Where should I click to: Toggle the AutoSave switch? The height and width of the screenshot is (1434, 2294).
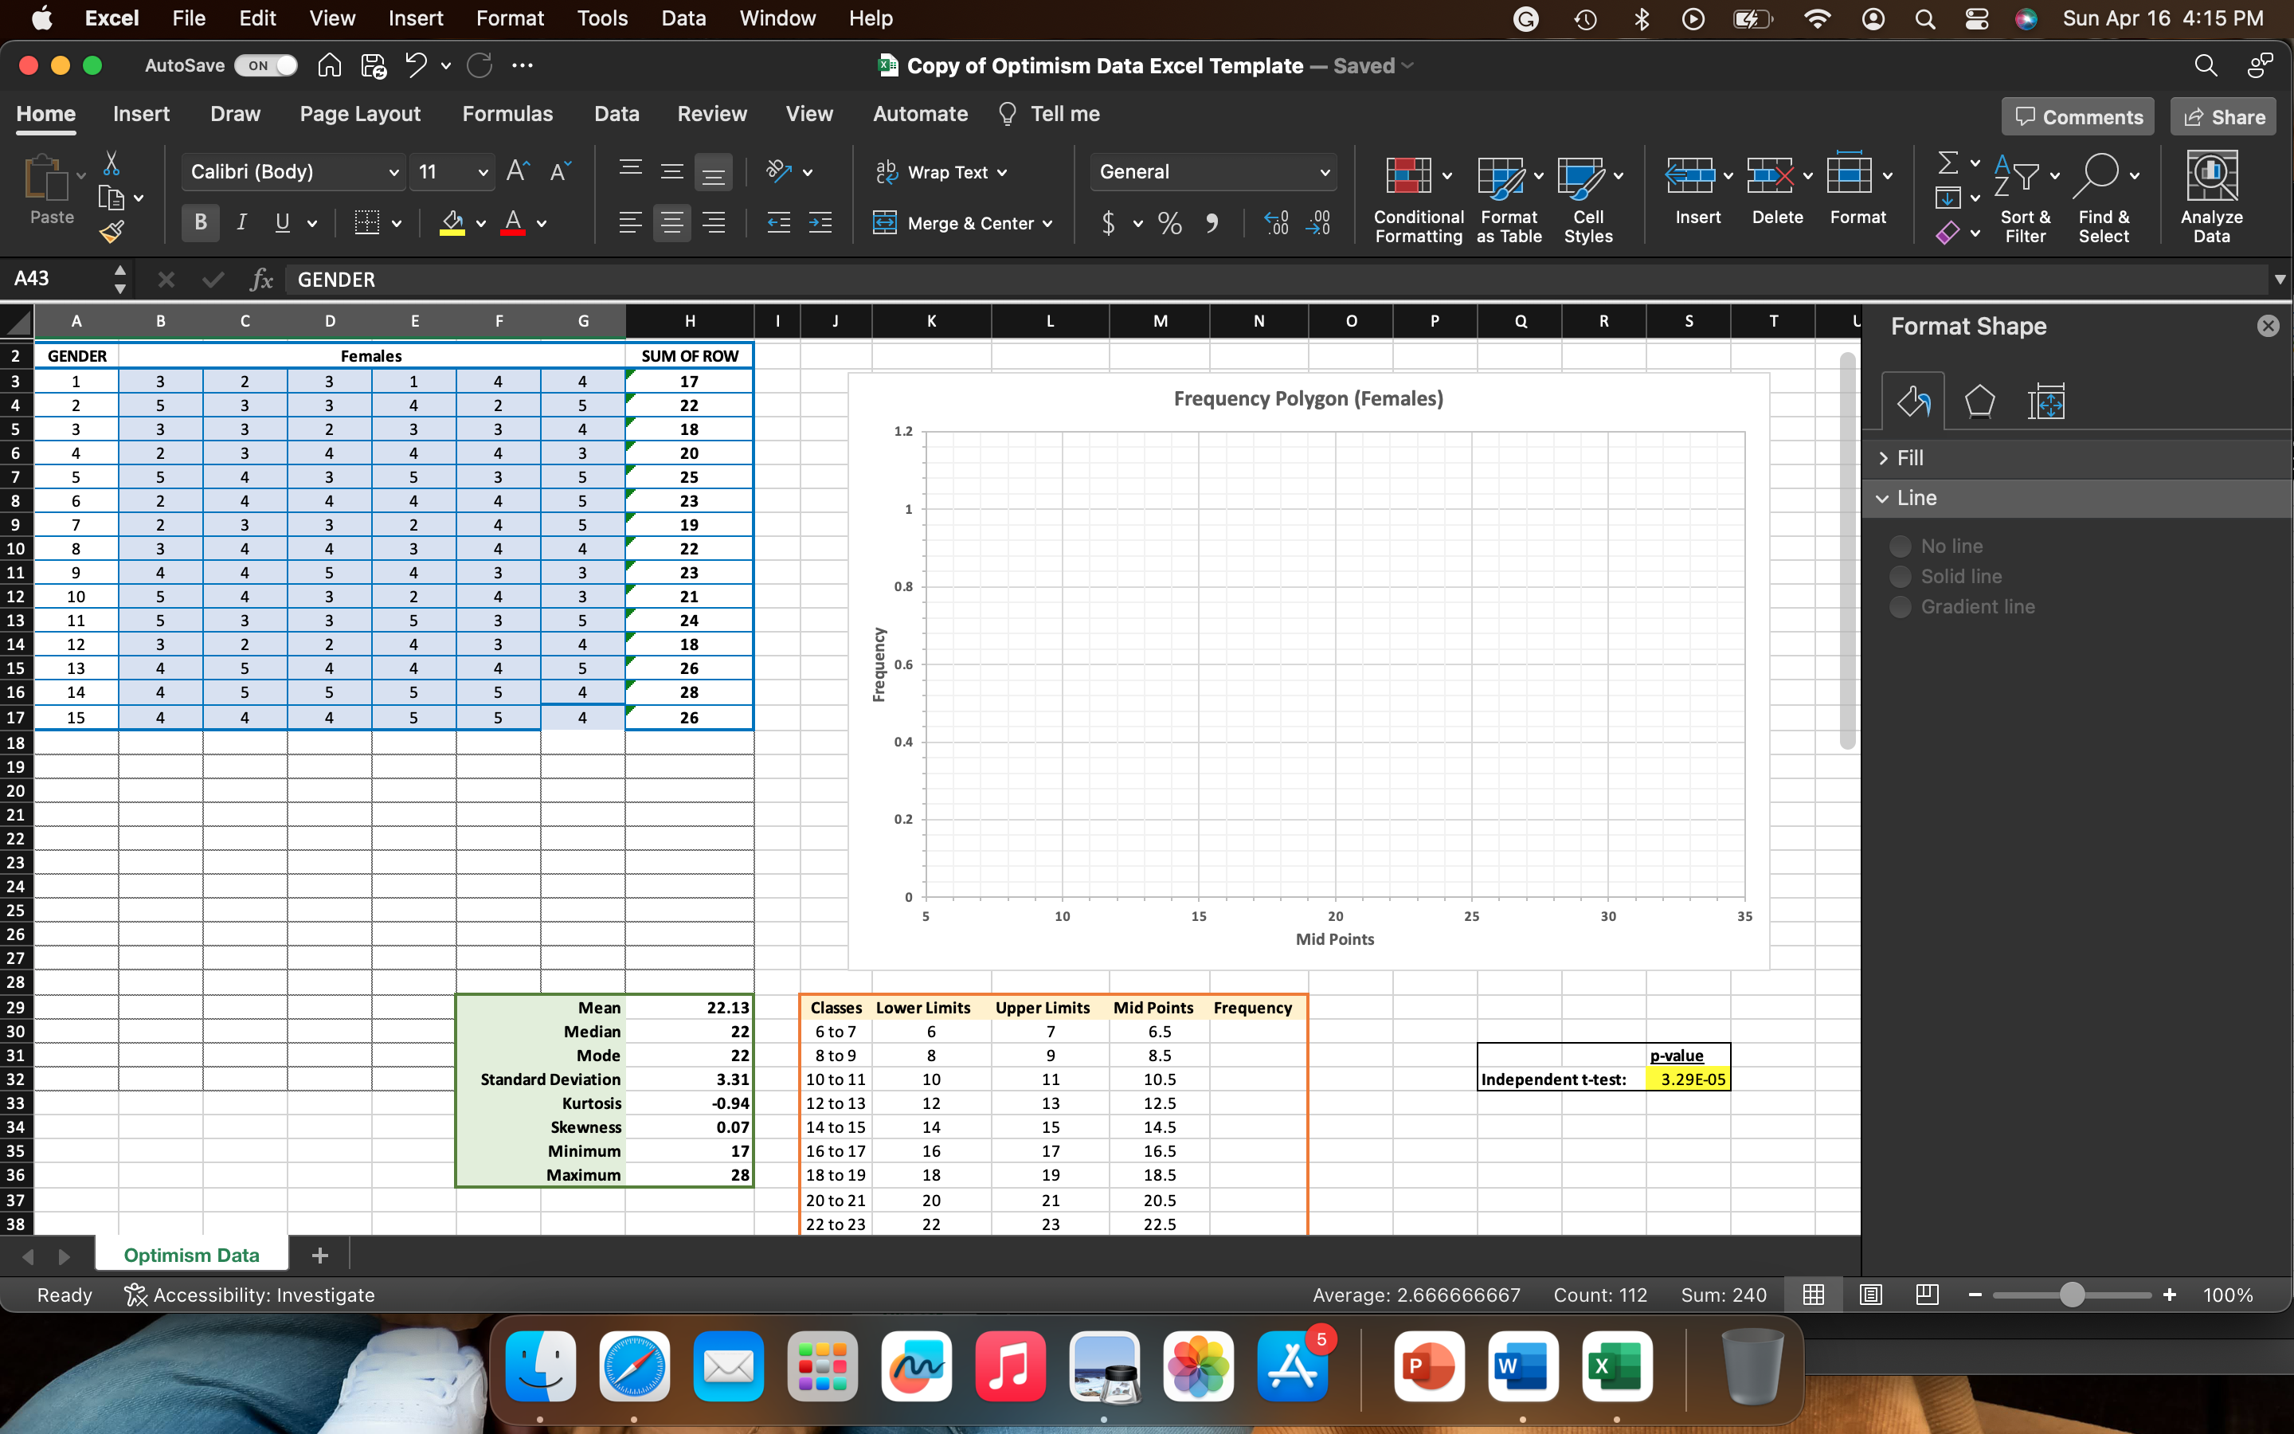click(x=266, y=65)
